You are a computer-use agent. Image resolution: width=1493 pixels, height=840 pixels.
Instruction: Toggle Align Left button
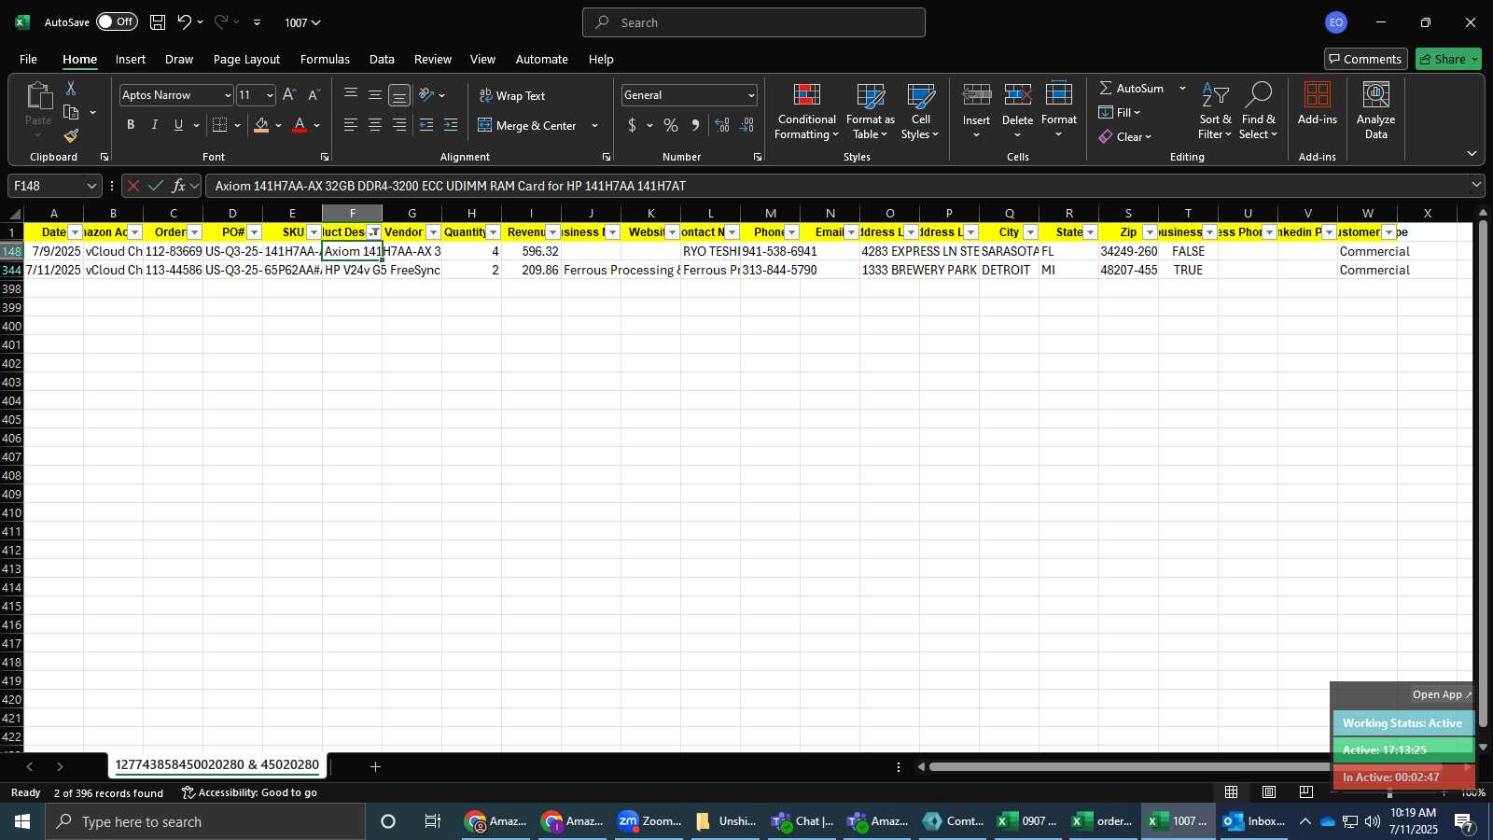[x=351, y=125]
